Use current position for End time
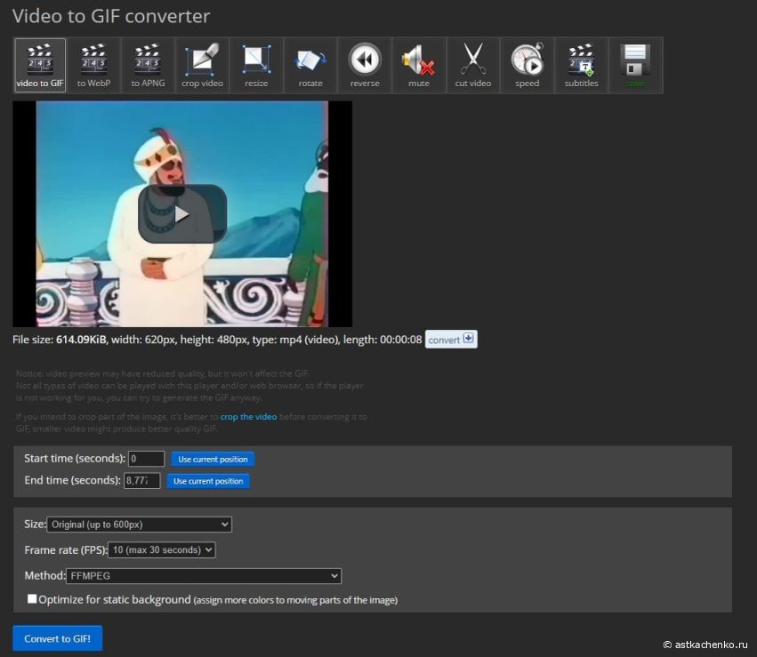 [208, 481]
